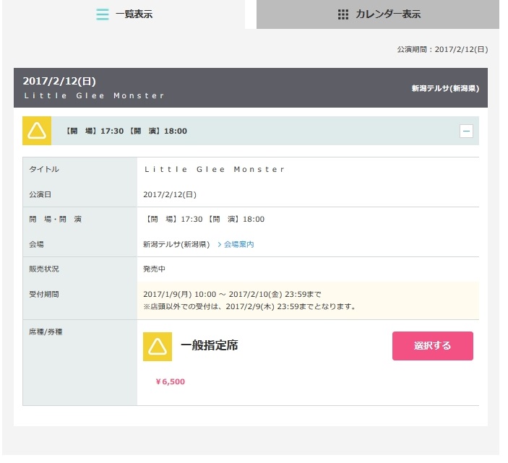Click the chevron arrow before 会場案内
The width and height of the screenshot is (508, 463).
point(220,244)
